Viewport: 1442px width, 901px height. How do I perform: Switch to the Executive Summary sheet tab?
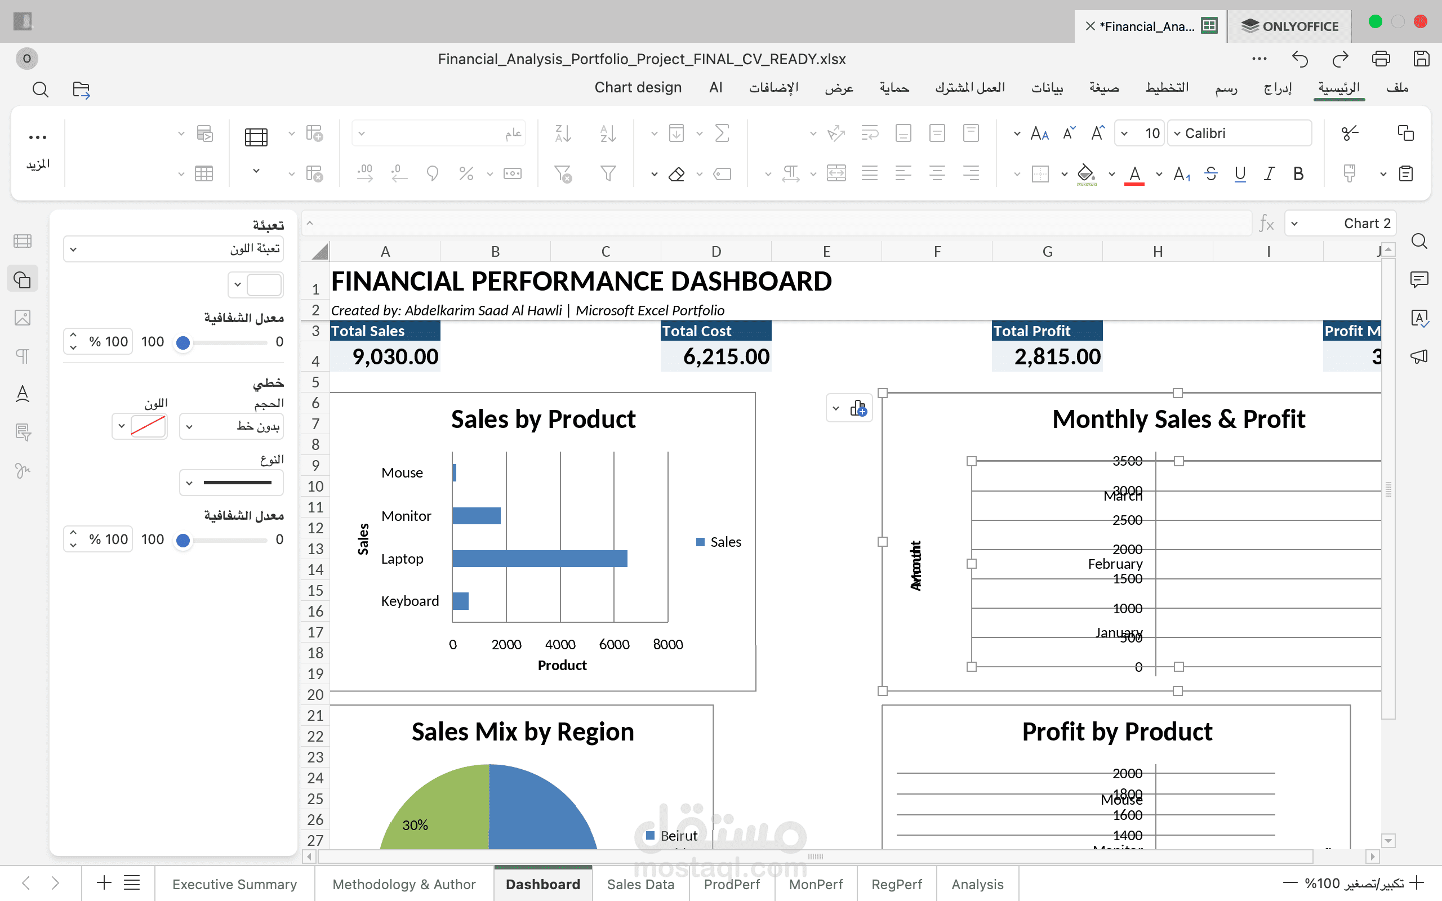(x=235, y=884)
